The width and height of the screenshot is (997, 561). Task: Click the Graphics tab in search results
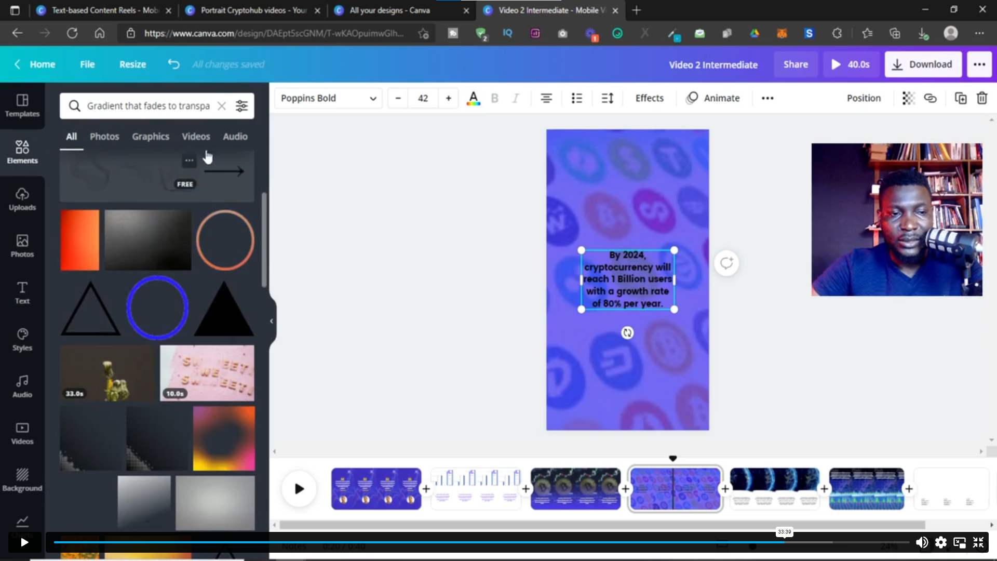150,136
